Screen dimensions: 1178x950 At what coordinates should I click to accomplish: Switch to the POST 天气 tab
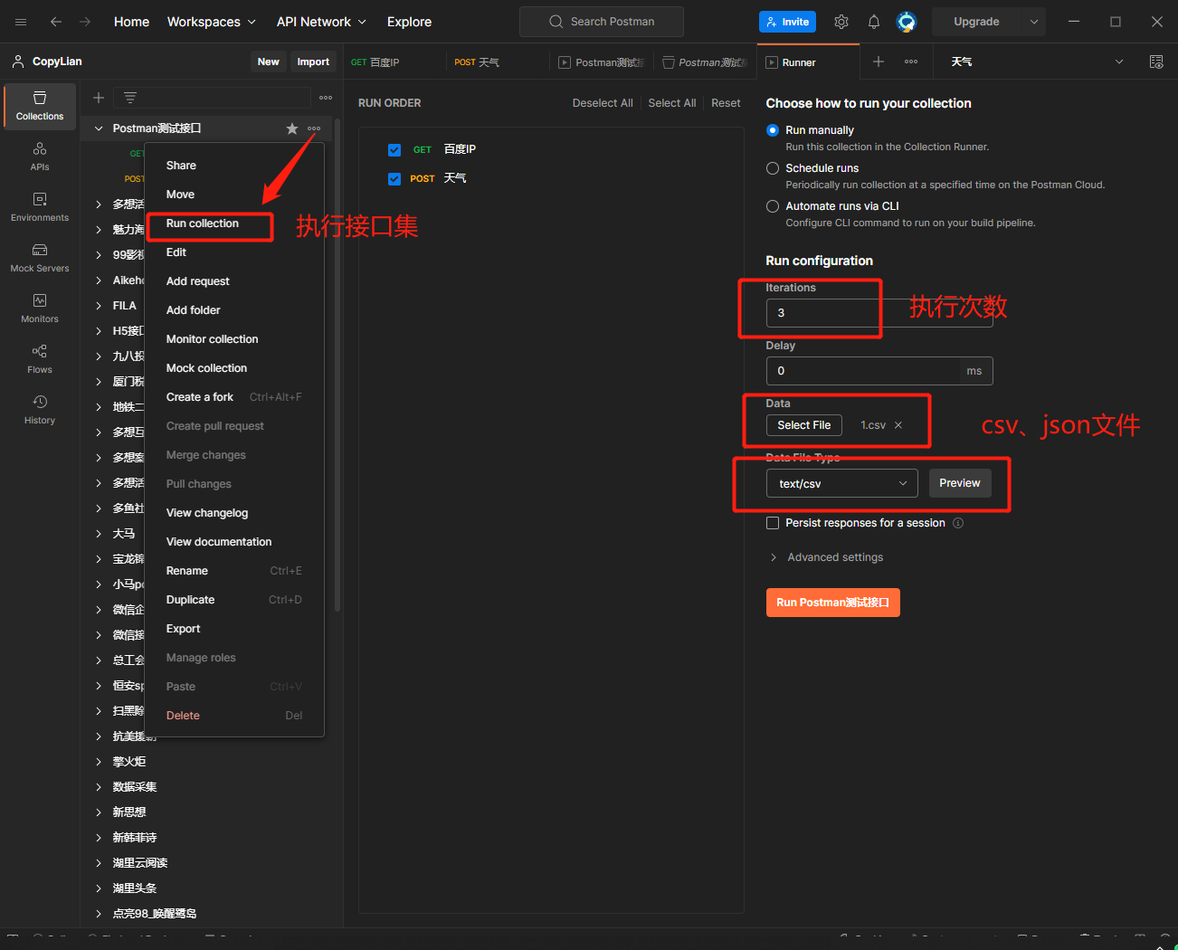[x=497, y=62]
